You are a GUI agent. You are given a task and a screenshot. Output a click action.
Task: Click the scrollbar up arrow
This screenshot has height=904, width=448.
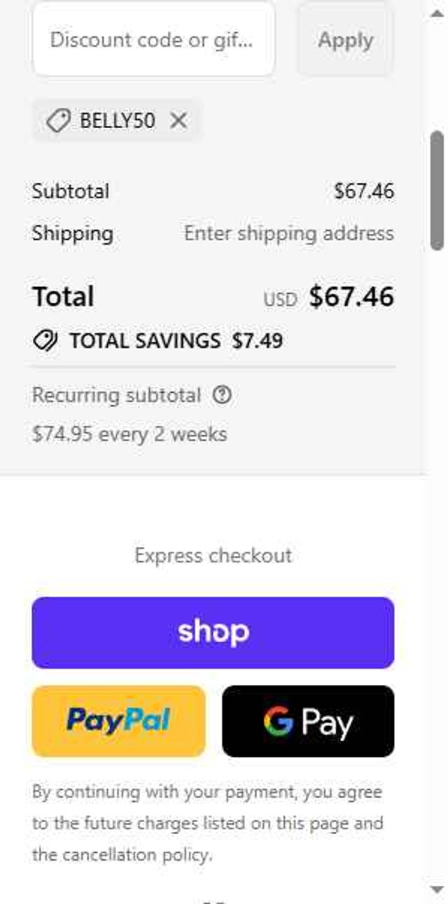(437, 13)
